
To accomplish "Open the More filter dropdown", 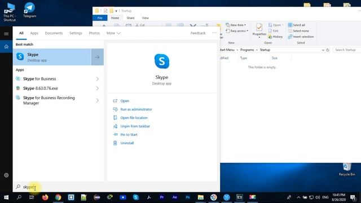I will 113,33.
